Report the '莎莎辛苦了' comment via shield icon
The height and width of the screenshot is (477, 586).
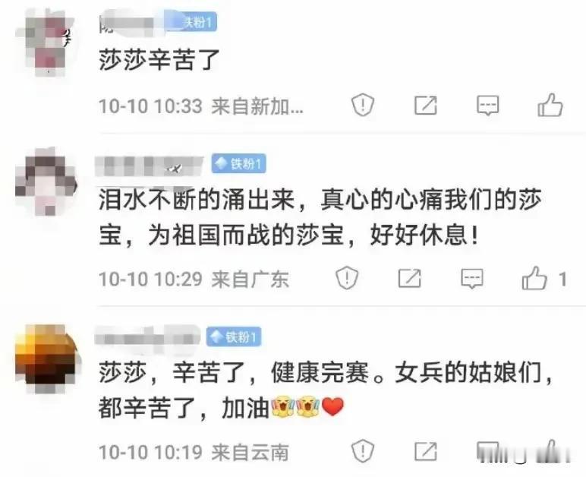point(363,105)
